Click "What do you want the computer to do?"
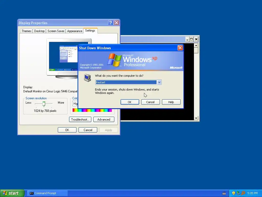Screen dimensions: 262x197 pyautogui.click(x=119, y=76)
